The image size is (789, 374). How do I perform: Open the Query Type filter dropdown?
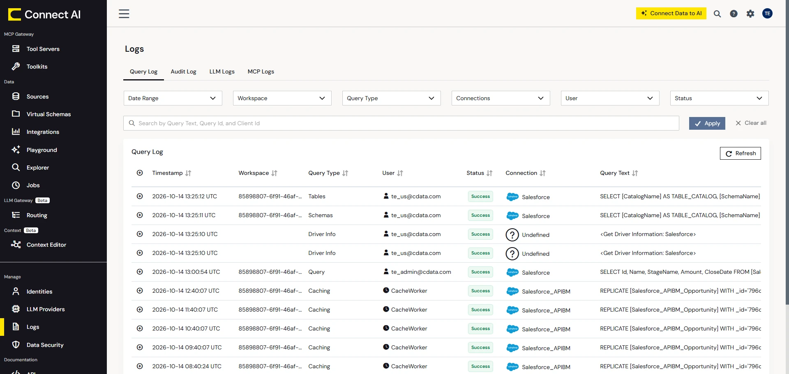(391, 98)
